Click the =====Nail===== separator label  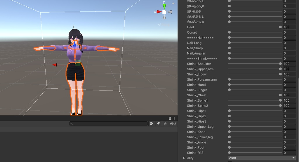coord(200,38)
